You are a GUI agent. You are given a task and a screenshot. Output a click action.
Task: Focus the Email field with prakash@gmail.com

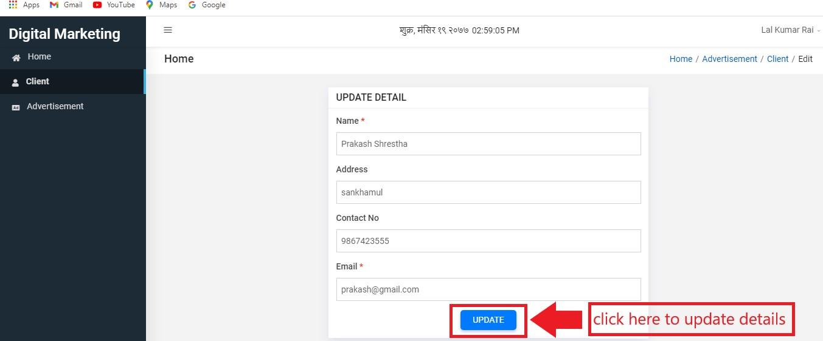coord(488,289)
